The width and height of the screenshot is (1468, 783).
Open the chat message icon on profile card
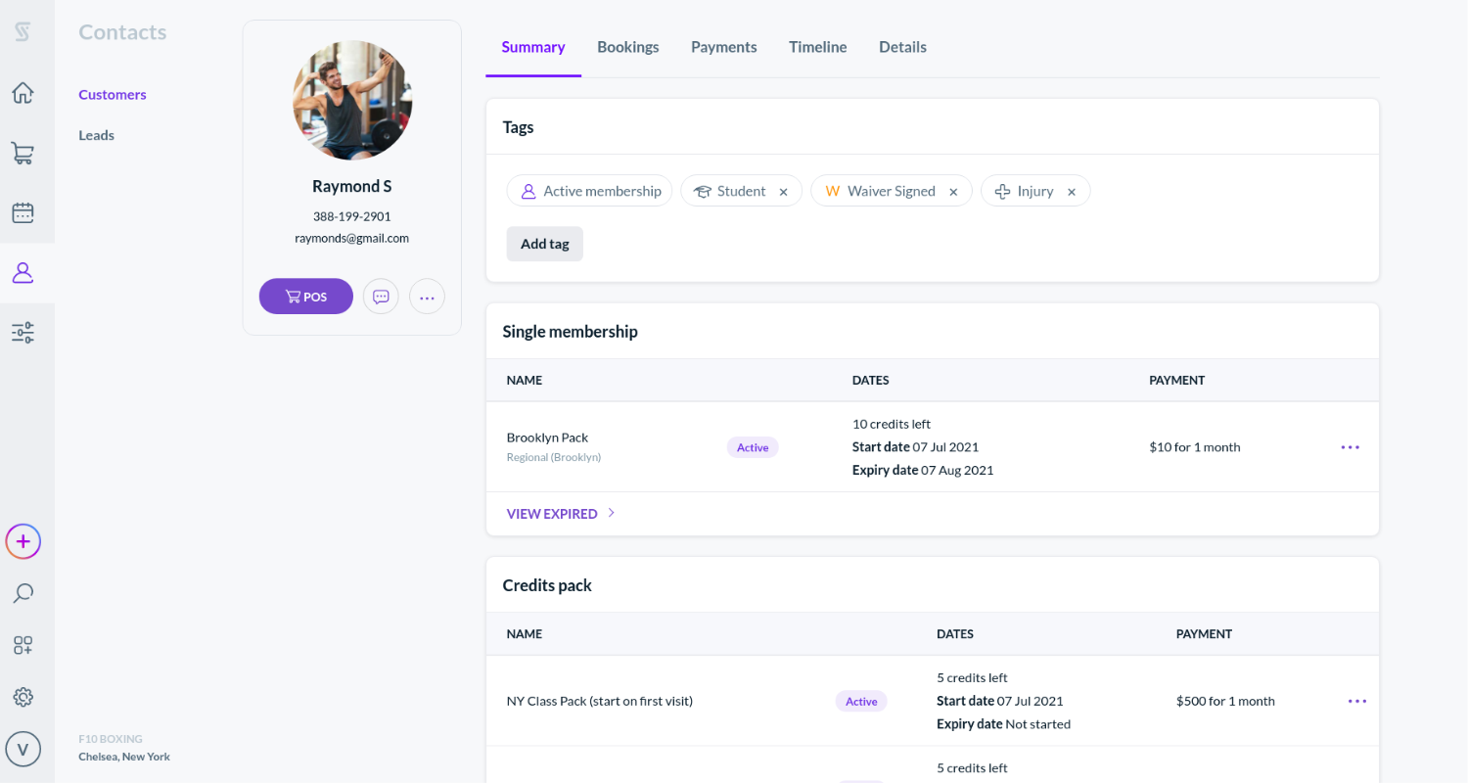click(x=380, y=296)
